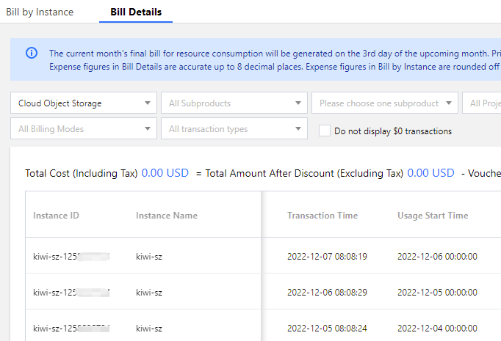Click kiwi-sz instance name in first row
Screen dimensions: 501x341
point(150,257)
